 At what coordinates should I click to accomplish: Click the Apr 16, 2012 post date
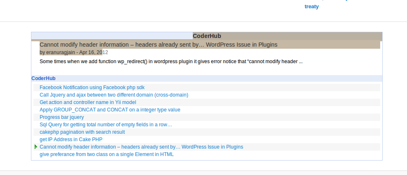pyautogui.click(x=94, y=52)
